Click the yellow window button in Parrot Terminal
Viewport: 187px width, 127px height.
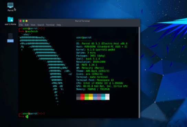pyautogui.click(x=26, y=21)
